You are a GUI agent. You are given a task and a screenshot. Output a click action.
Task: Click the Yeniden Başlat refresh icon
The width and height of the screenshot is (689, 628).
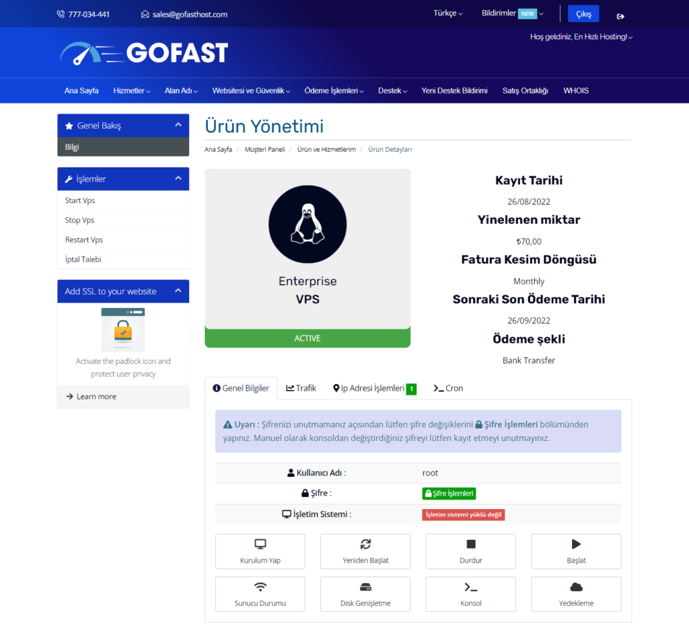(365, 544)
